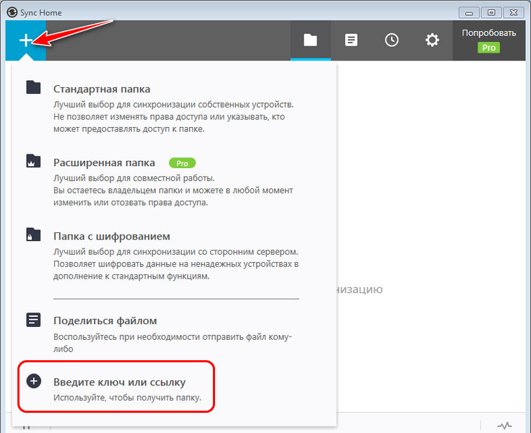Select Поделиться файлом option
The image size is (531, 433).
[x=105, y=320]
